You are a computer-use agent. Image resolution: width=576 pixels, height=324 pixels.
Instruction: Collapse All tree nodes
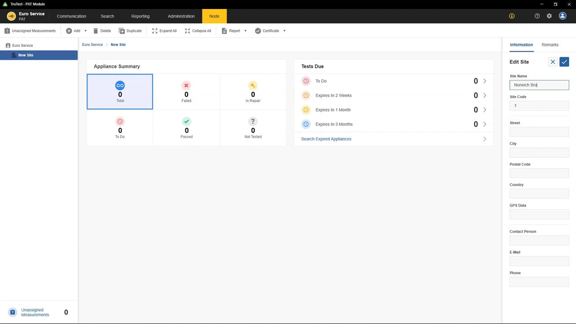coord(198,31)
